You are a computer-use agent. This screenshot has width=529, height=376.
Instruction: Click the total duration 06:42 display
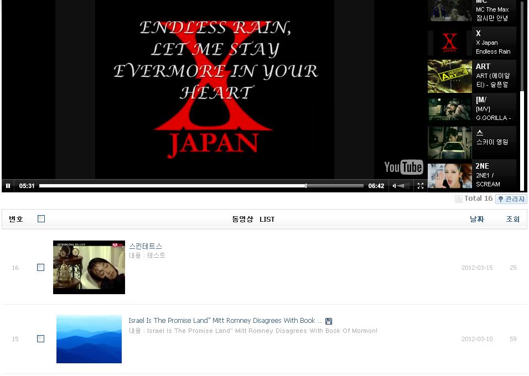point(376,186)
